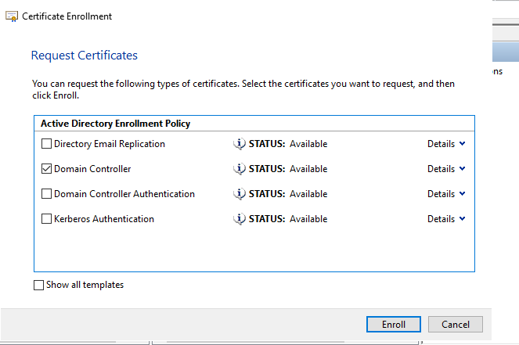519x345 pixels.
Task: Click the Kerberos Authentication status info icon
Action: [240, 219]
